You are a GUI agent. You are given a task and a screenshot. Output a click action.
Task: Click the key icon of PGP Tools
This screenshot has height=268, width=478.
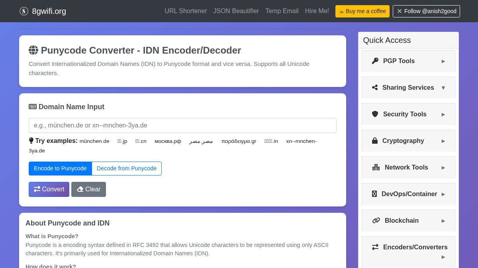click(375, 61)
